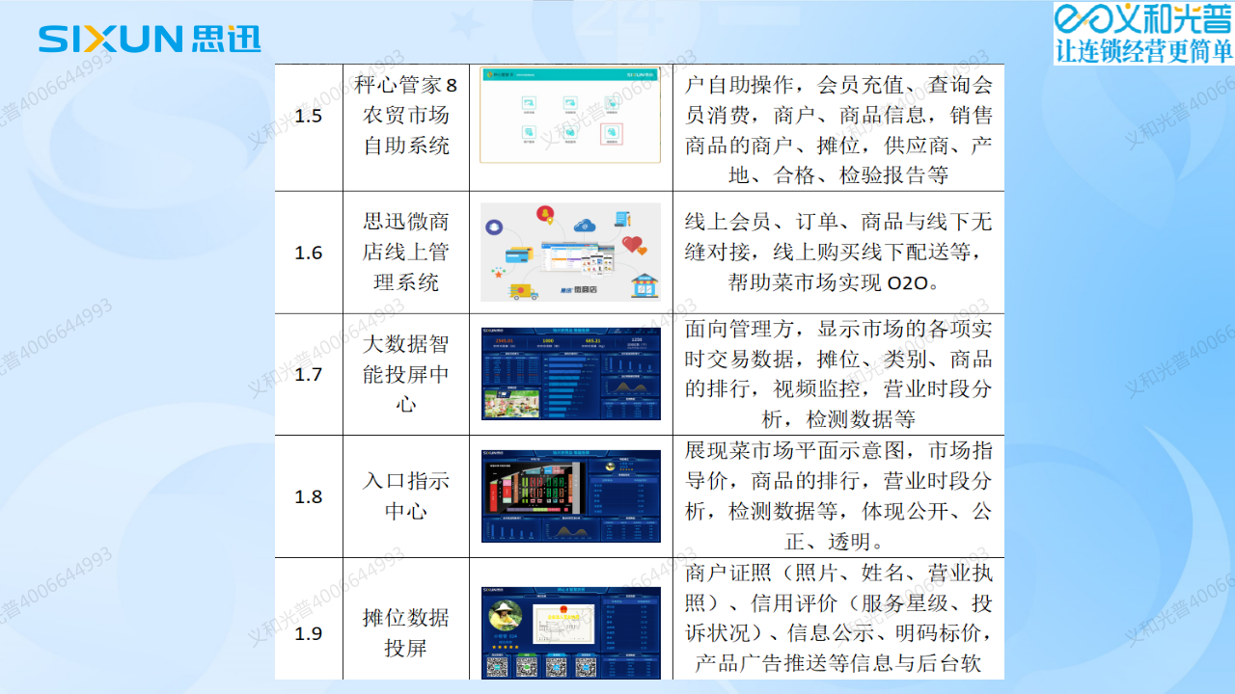
Task: Click the purple user avatar circle icon
Action: (x=494, y=227)
